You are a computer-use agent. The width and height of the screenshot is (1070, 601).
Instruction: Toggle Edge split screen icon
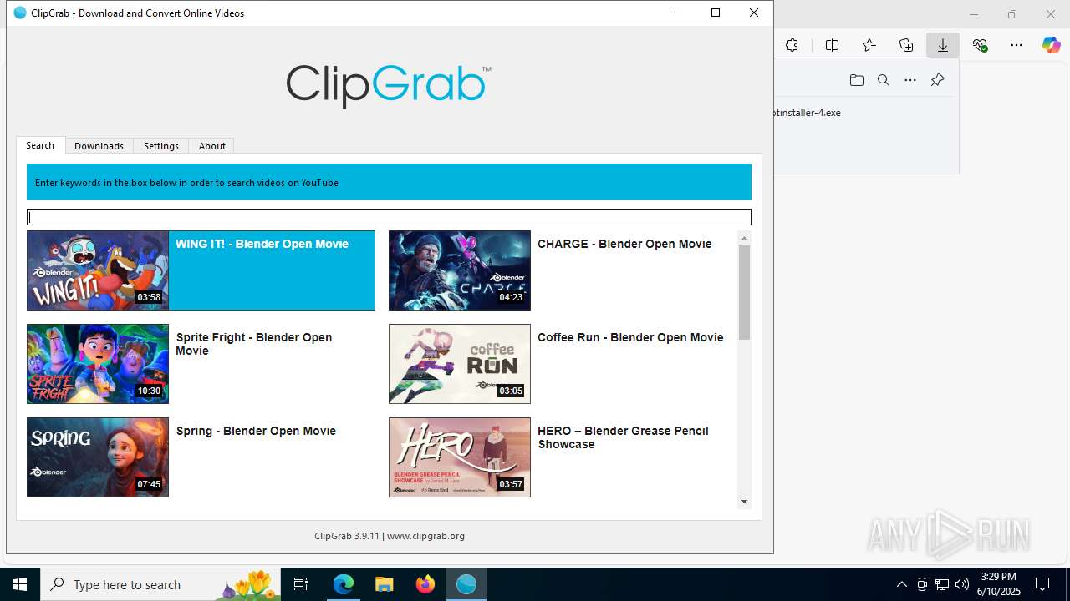832,45
